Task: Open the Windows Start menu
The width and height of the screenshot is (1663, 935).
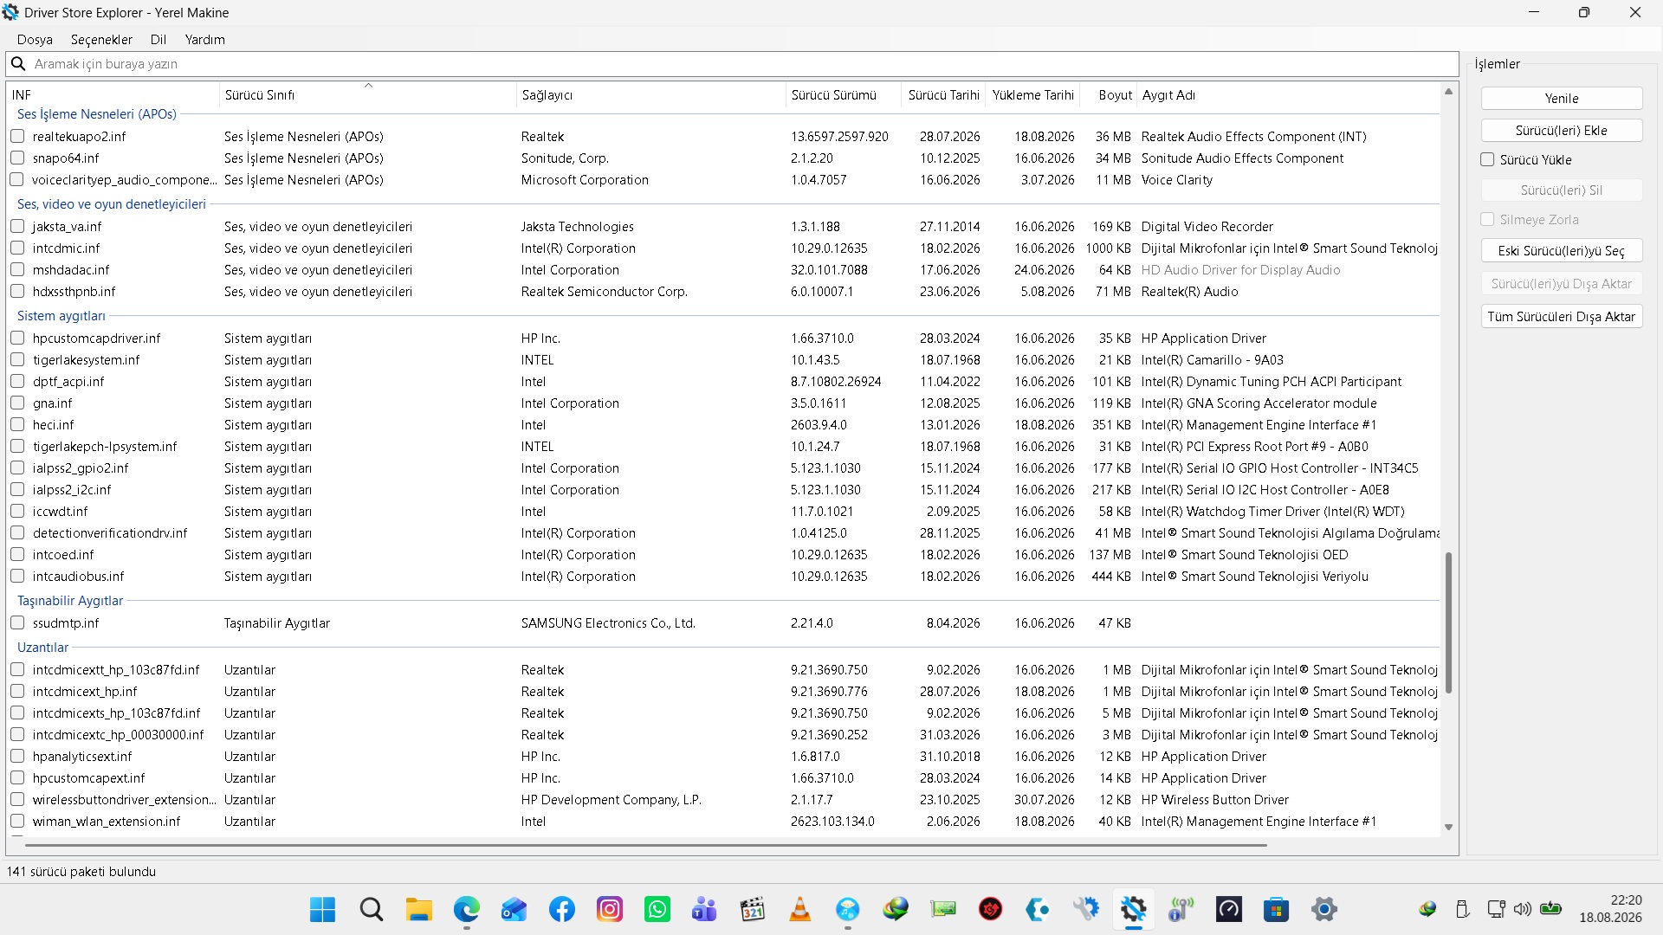Action: pos(323,909)
